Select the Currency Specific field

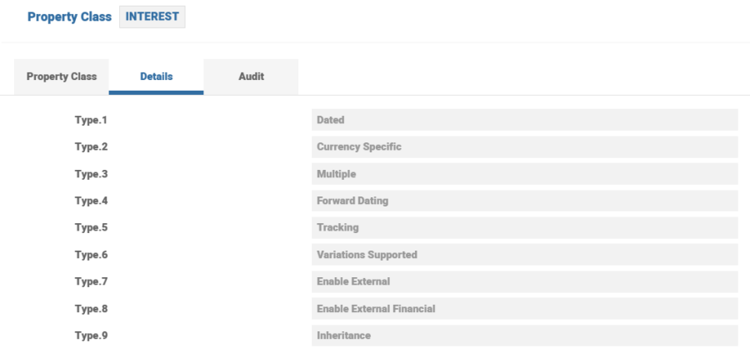tap(524, 147)
